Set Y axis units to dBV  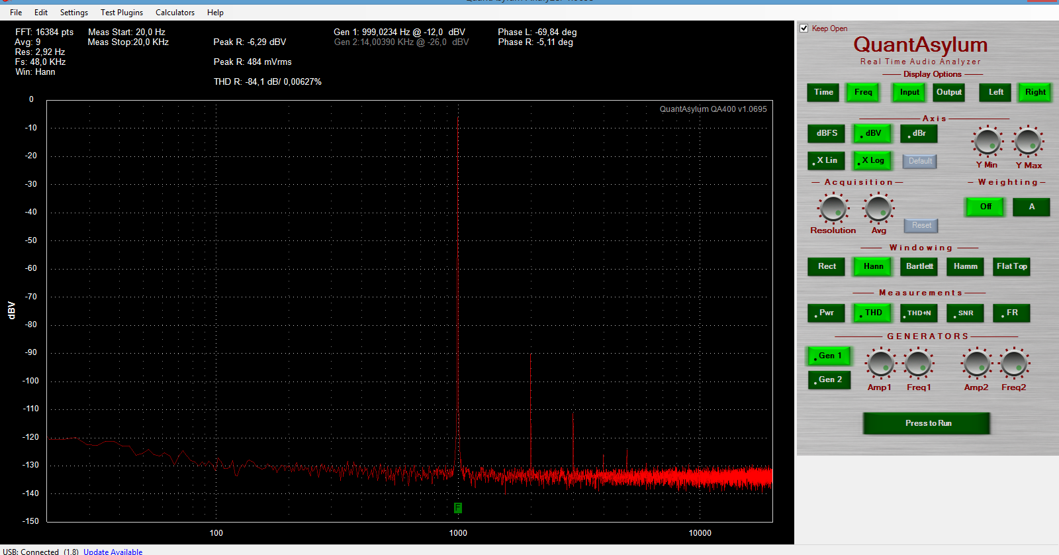tap(873, 133)
